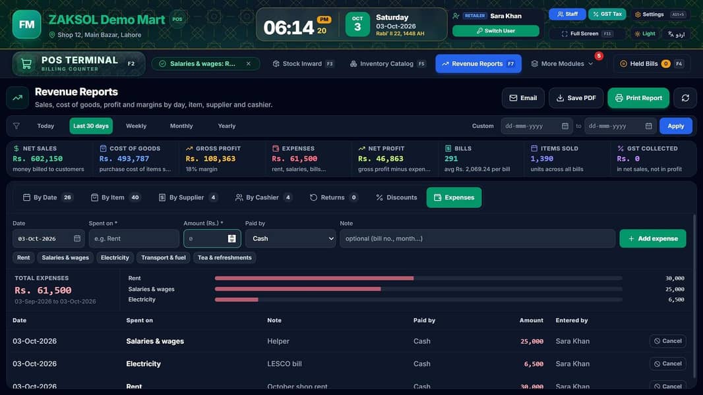This screenshot has height=395, width=703.
Task: Open calendar picker in custom end date
Action: click(x=648, y=126)
